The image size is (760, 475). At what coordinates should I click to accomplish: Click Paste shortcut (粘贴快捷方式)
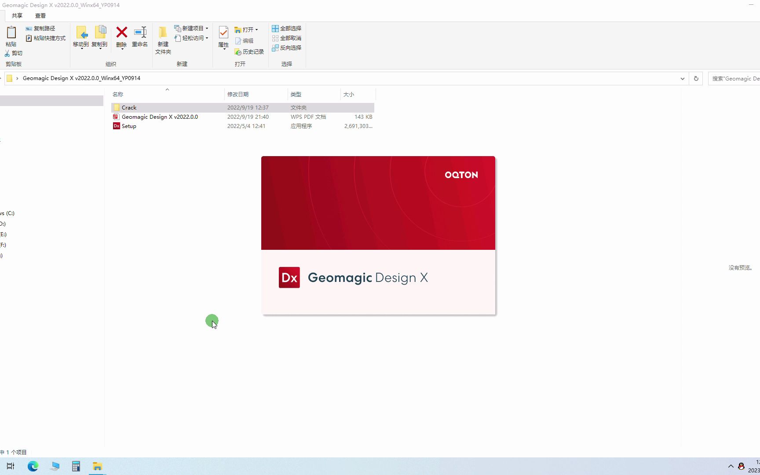[x=46, y=38]
